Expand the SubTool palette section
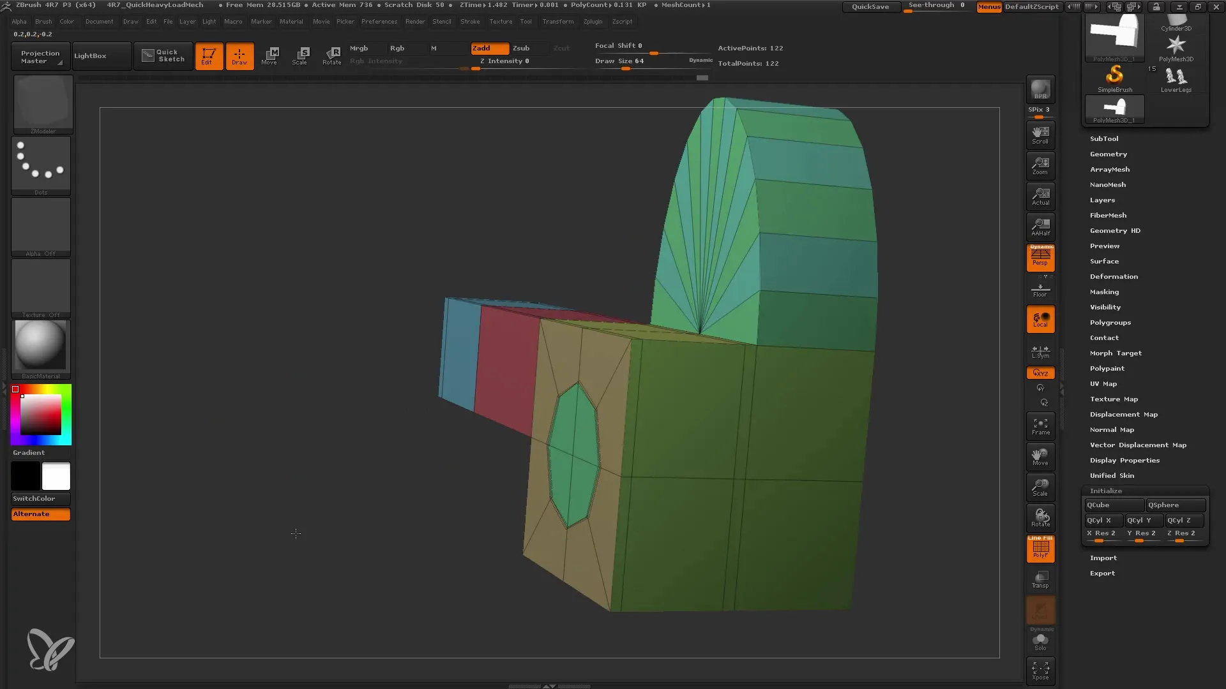The height and width of the screenshot is (689, 1226). point(1104,138)
